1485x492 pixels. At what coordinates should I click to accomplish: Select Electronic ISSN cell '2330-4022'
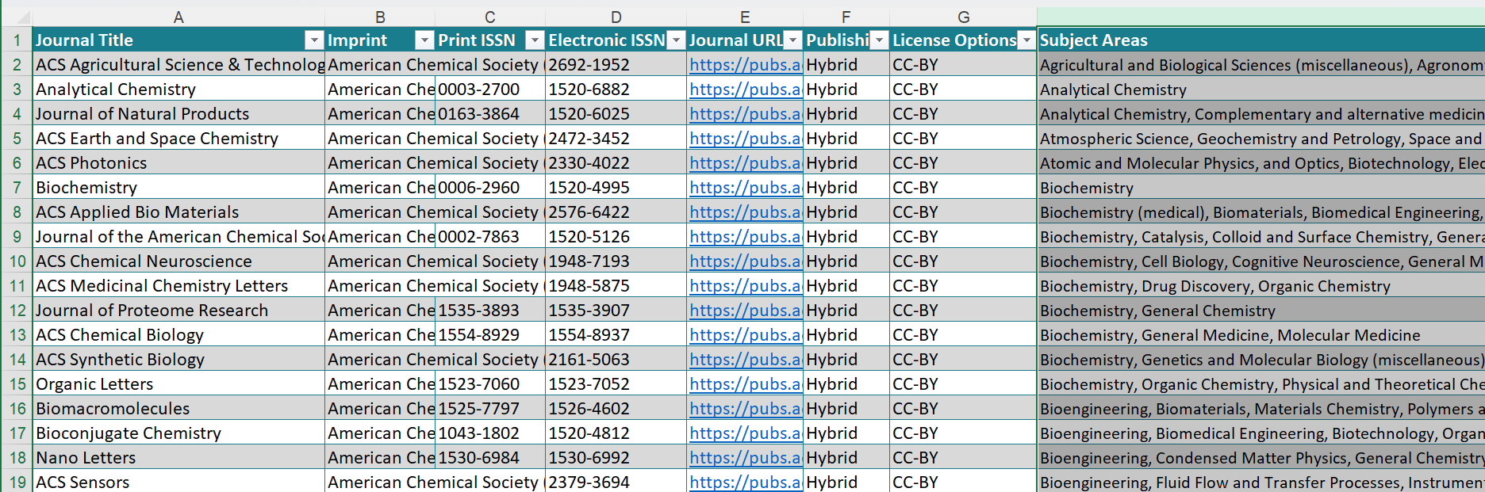click(616, 163)
